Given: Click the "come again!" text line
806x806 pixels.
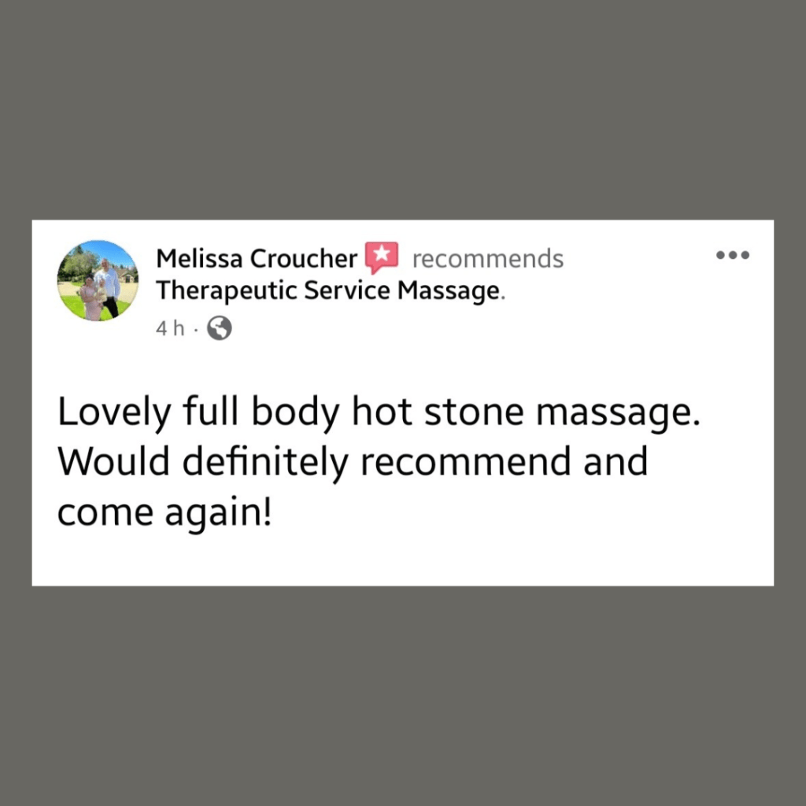Looking at the screenshot, I should point(164,514).
